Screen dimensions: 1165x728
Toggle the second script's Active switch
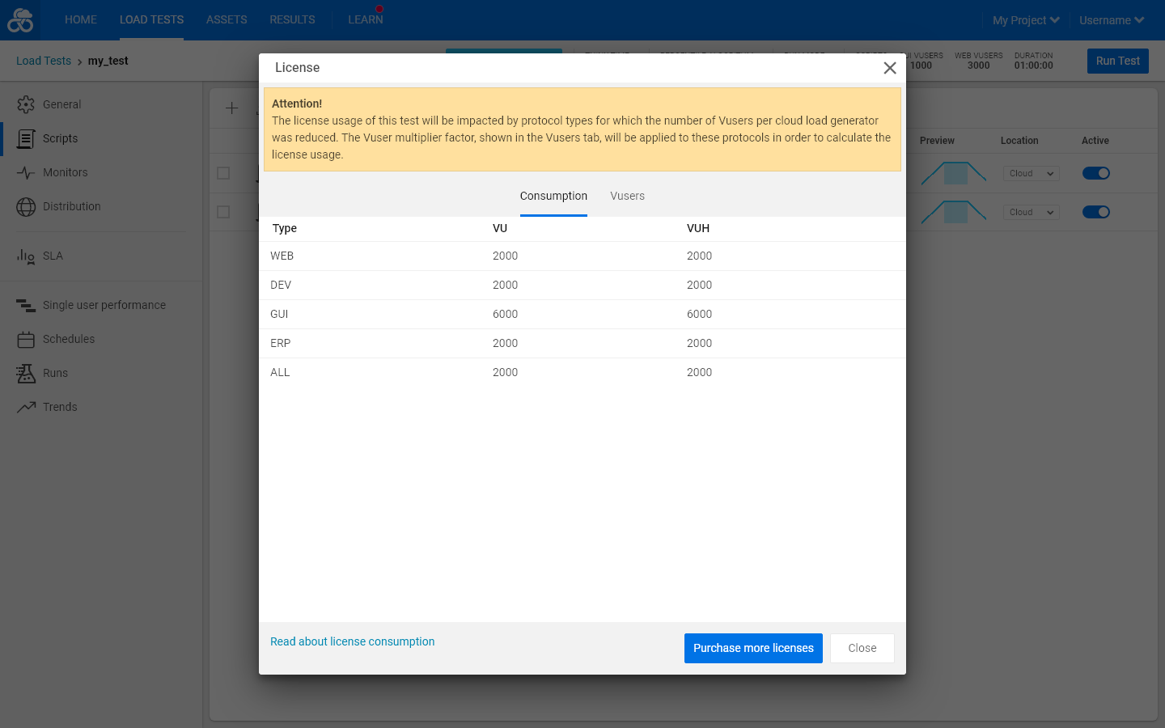tap(1096, 212)
